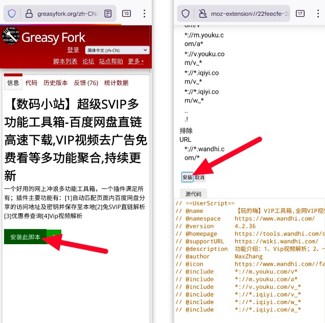
Task: Click the @supportURL wiki.wandhi.com line
Action: click(247, 241)
